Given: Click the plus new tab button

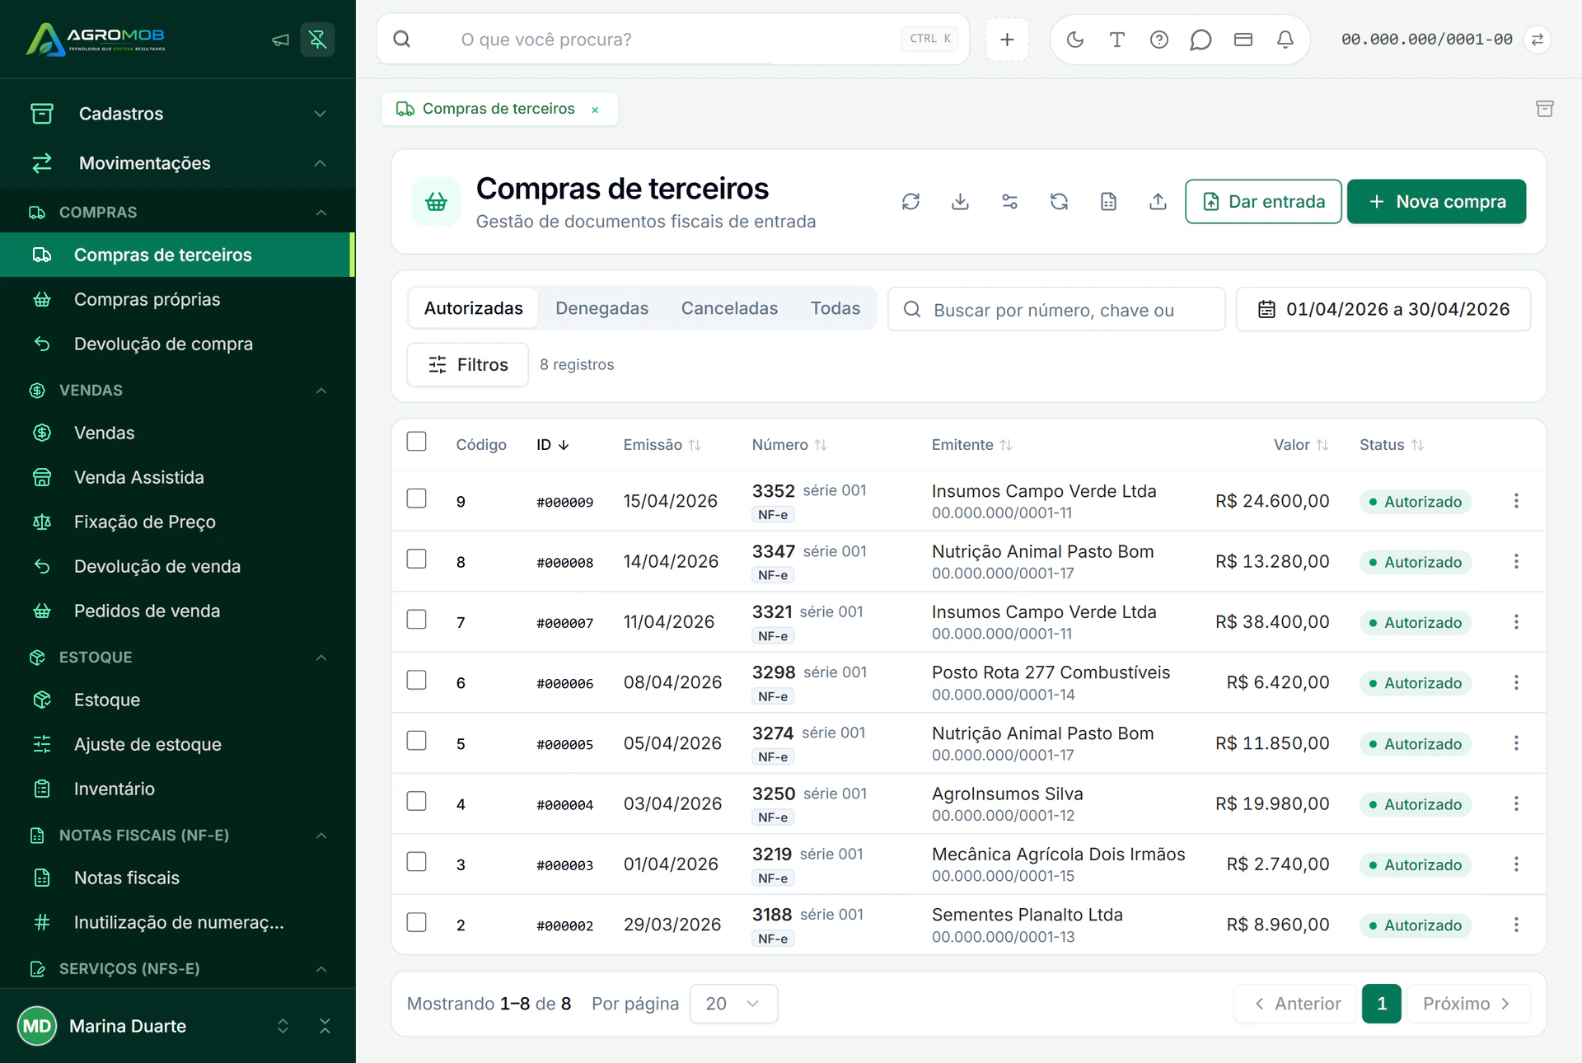Looking at the screenshot, I should point(1007,40).
